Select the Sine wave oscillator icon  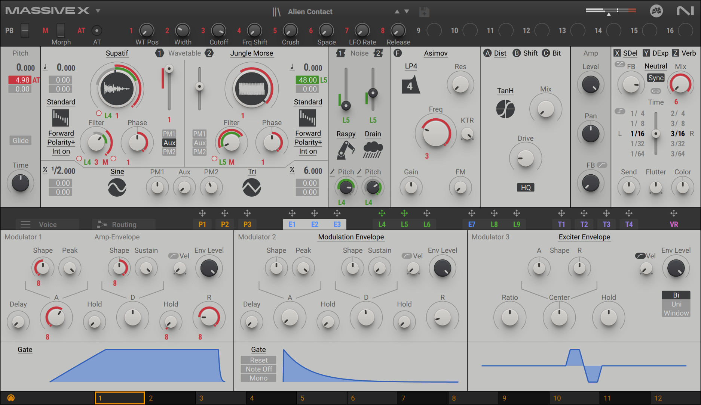tap(117, 187)
